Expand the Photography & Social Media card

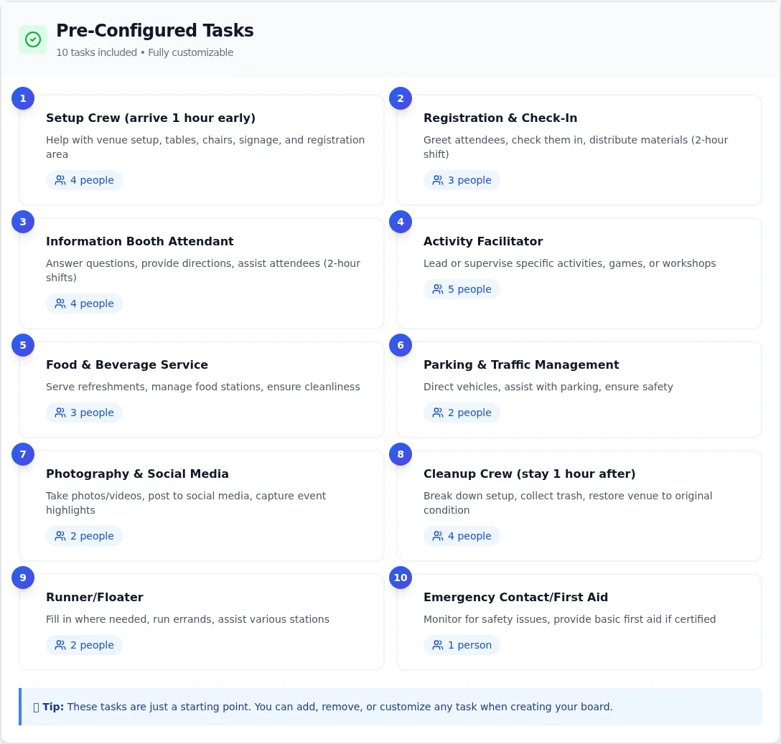[202, 505]
